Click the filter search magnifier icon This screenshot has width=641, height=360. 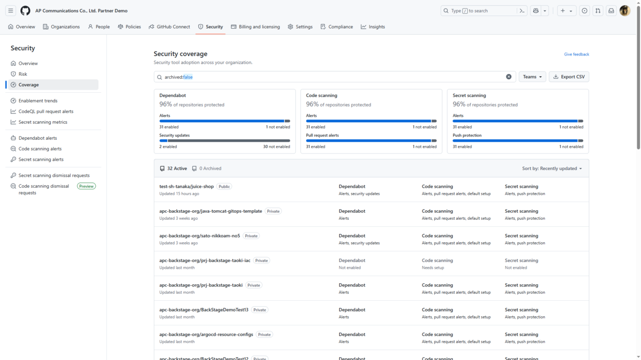pos(159,77)
